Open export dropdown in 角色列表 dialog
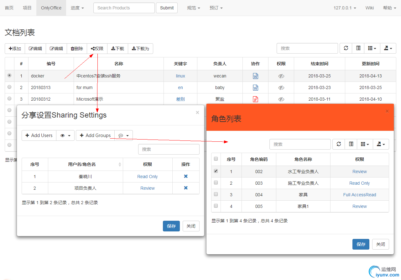 [381, 144]
